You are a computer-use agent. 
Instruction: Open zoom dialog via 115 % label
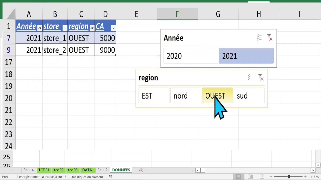314,177
